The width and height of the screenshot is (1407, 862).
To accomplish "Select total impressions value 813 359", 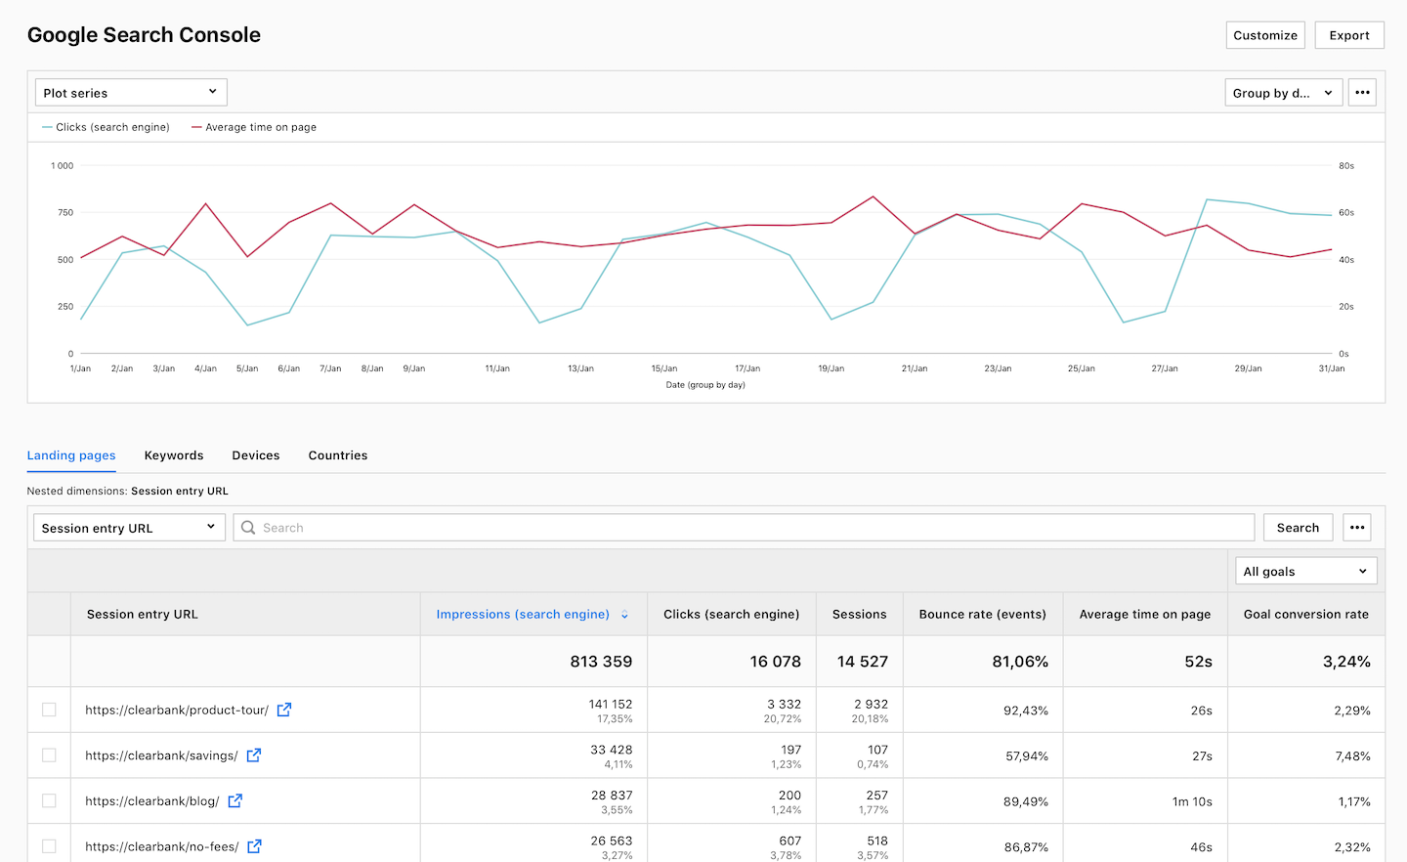I will [x=601, y=662].
